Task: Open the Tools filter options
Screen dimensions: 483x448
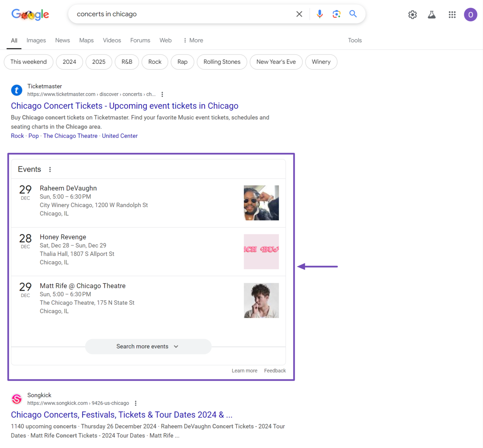Action: (355, 40)
